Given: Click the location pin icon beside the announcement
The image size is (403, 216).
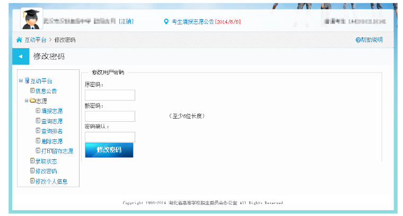Looking at the screenshot, I should [166, 22].
